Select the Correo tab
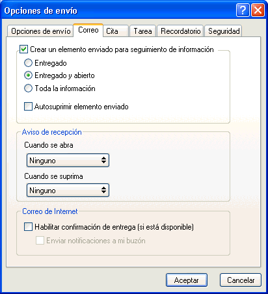Screen dimensions: 268x294 [88, 30]
